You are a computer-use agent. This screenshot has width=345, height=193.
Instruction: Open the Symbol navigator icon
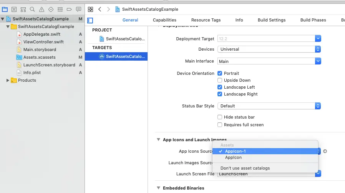[x=23, y=10]
